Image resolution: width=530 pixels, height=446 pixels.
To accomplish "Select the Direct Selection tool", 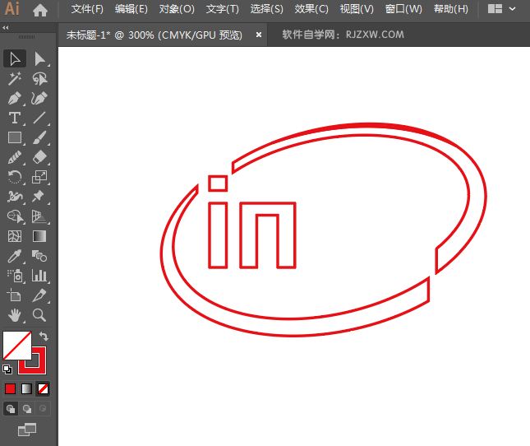I will click(39, 59).
